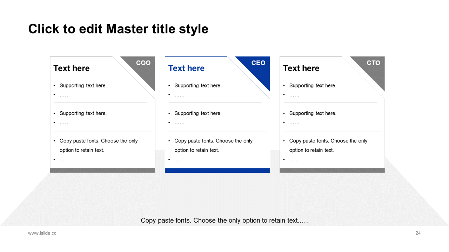Click the 'Text here' heading in CTO card
Screen dimensions: 449x252
[x=301, y=68]
